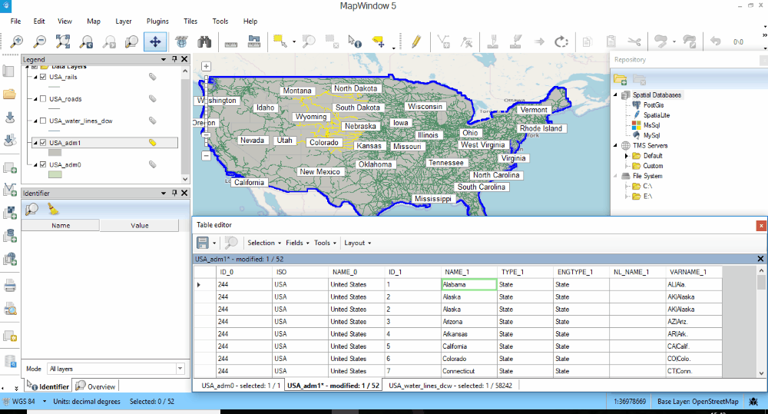Activate the Pan tool
Image resolution: width=768 pixels, height=414 pixels.
pos(155,41)
